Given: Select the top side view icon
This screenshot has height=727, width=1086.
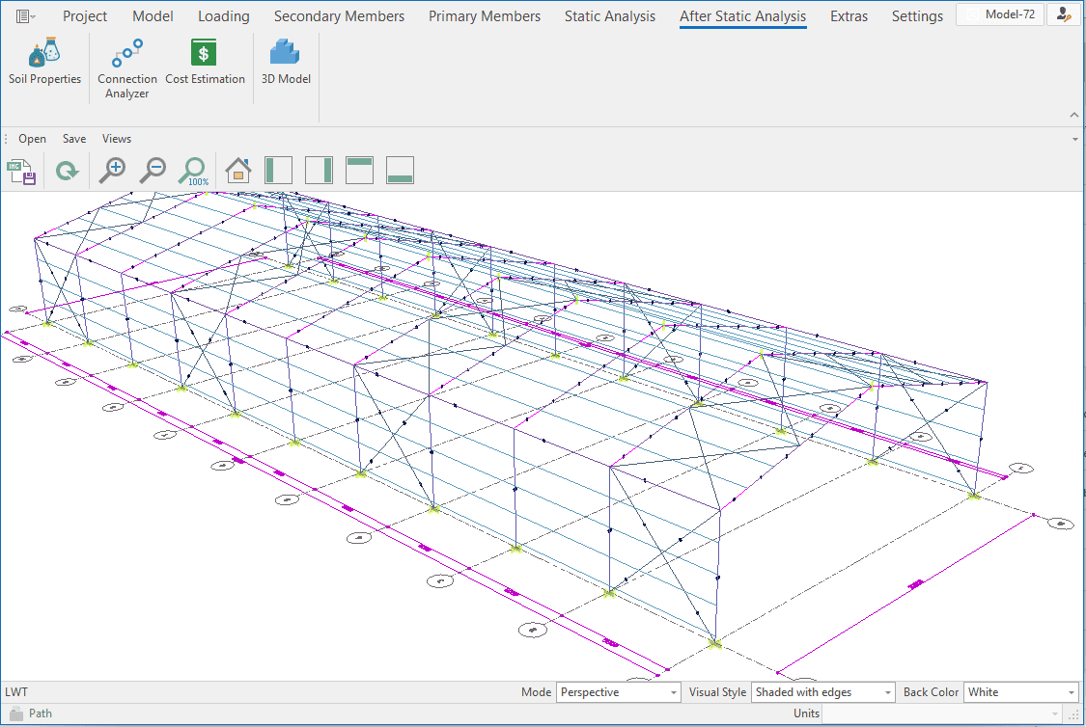Looking at the screenshot, I should [359, 171].
